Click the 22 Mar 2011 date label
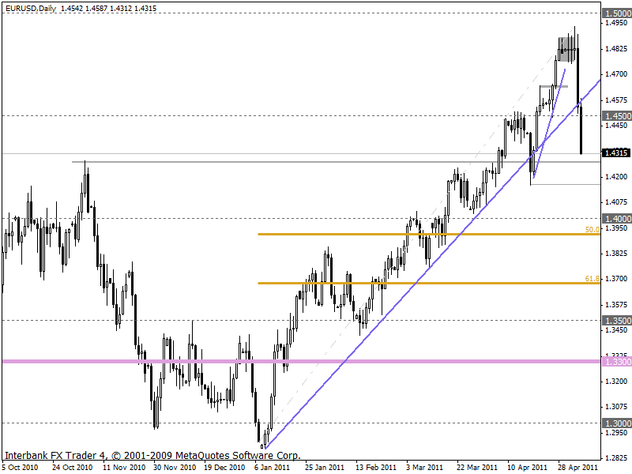This screenshot has width=632, height=474. coord(477,468)
